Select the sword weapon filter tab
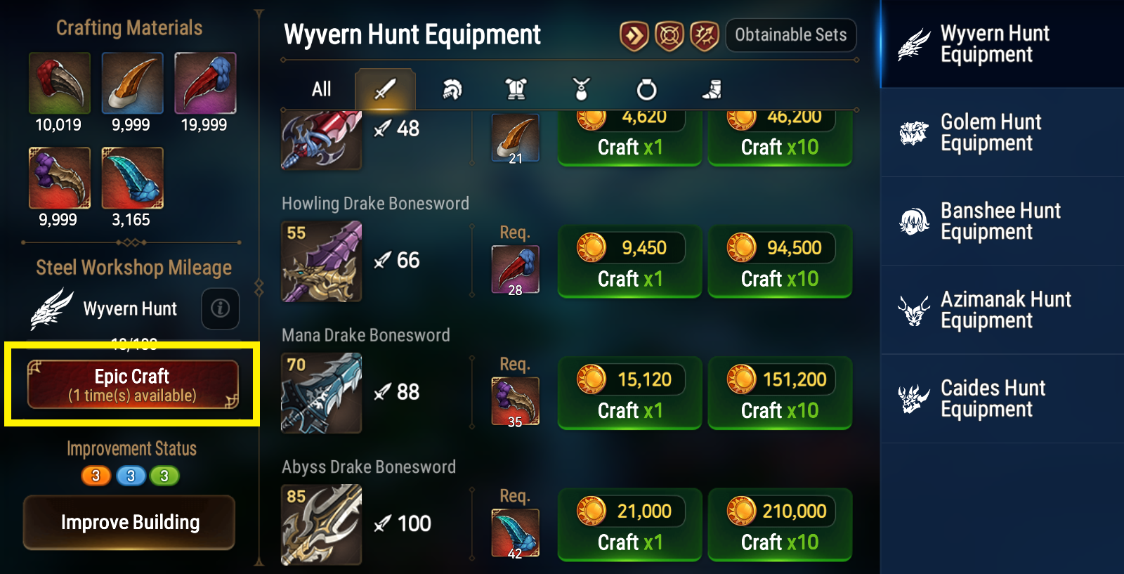The image size is (1124, 574). [x=385, y=89]
